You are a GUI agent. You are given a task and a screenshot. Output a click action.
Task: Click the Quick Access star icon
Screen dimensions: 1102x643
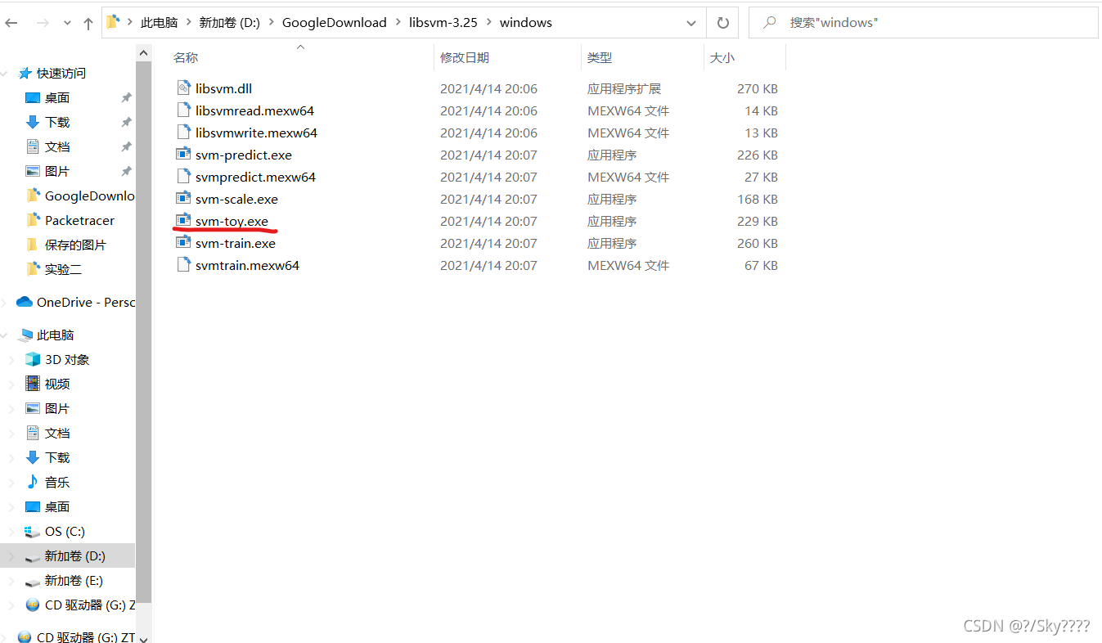pos(25,73)
